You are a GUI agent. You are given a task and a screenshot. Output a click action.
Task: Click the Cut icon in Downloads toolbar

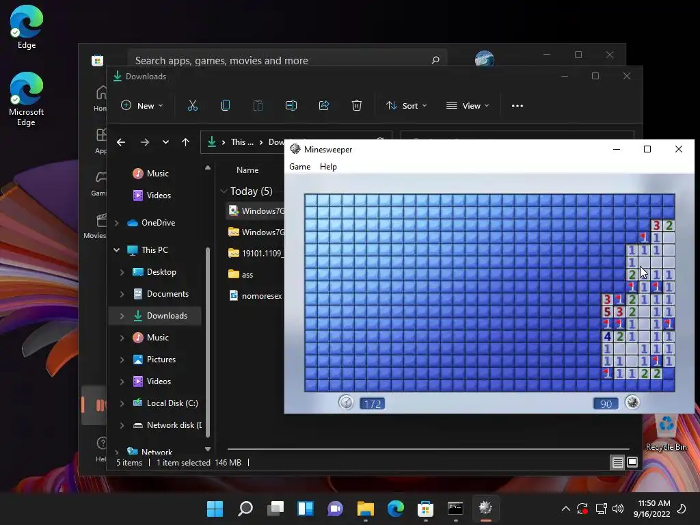pyautogui.click(x=192, y=105)
